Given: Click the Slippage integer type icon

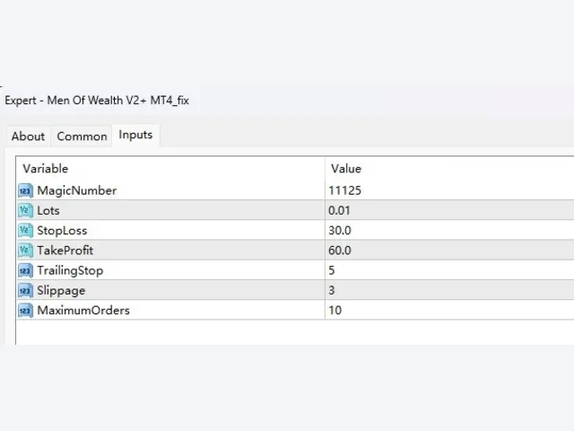Looking at the screenshot, I should 25,290.
